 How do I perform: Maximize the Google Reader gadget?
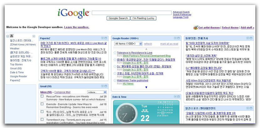click(179, 38)
